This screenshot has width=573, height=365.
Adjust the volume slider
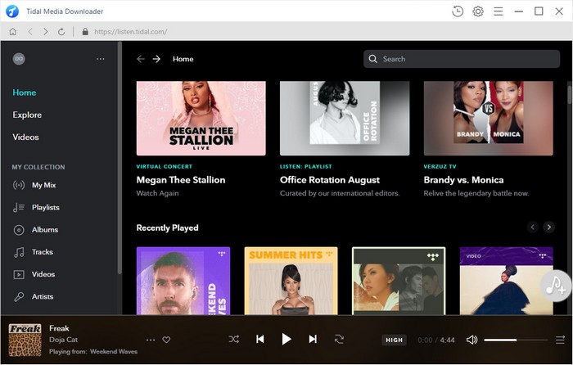tap(516, 340)
